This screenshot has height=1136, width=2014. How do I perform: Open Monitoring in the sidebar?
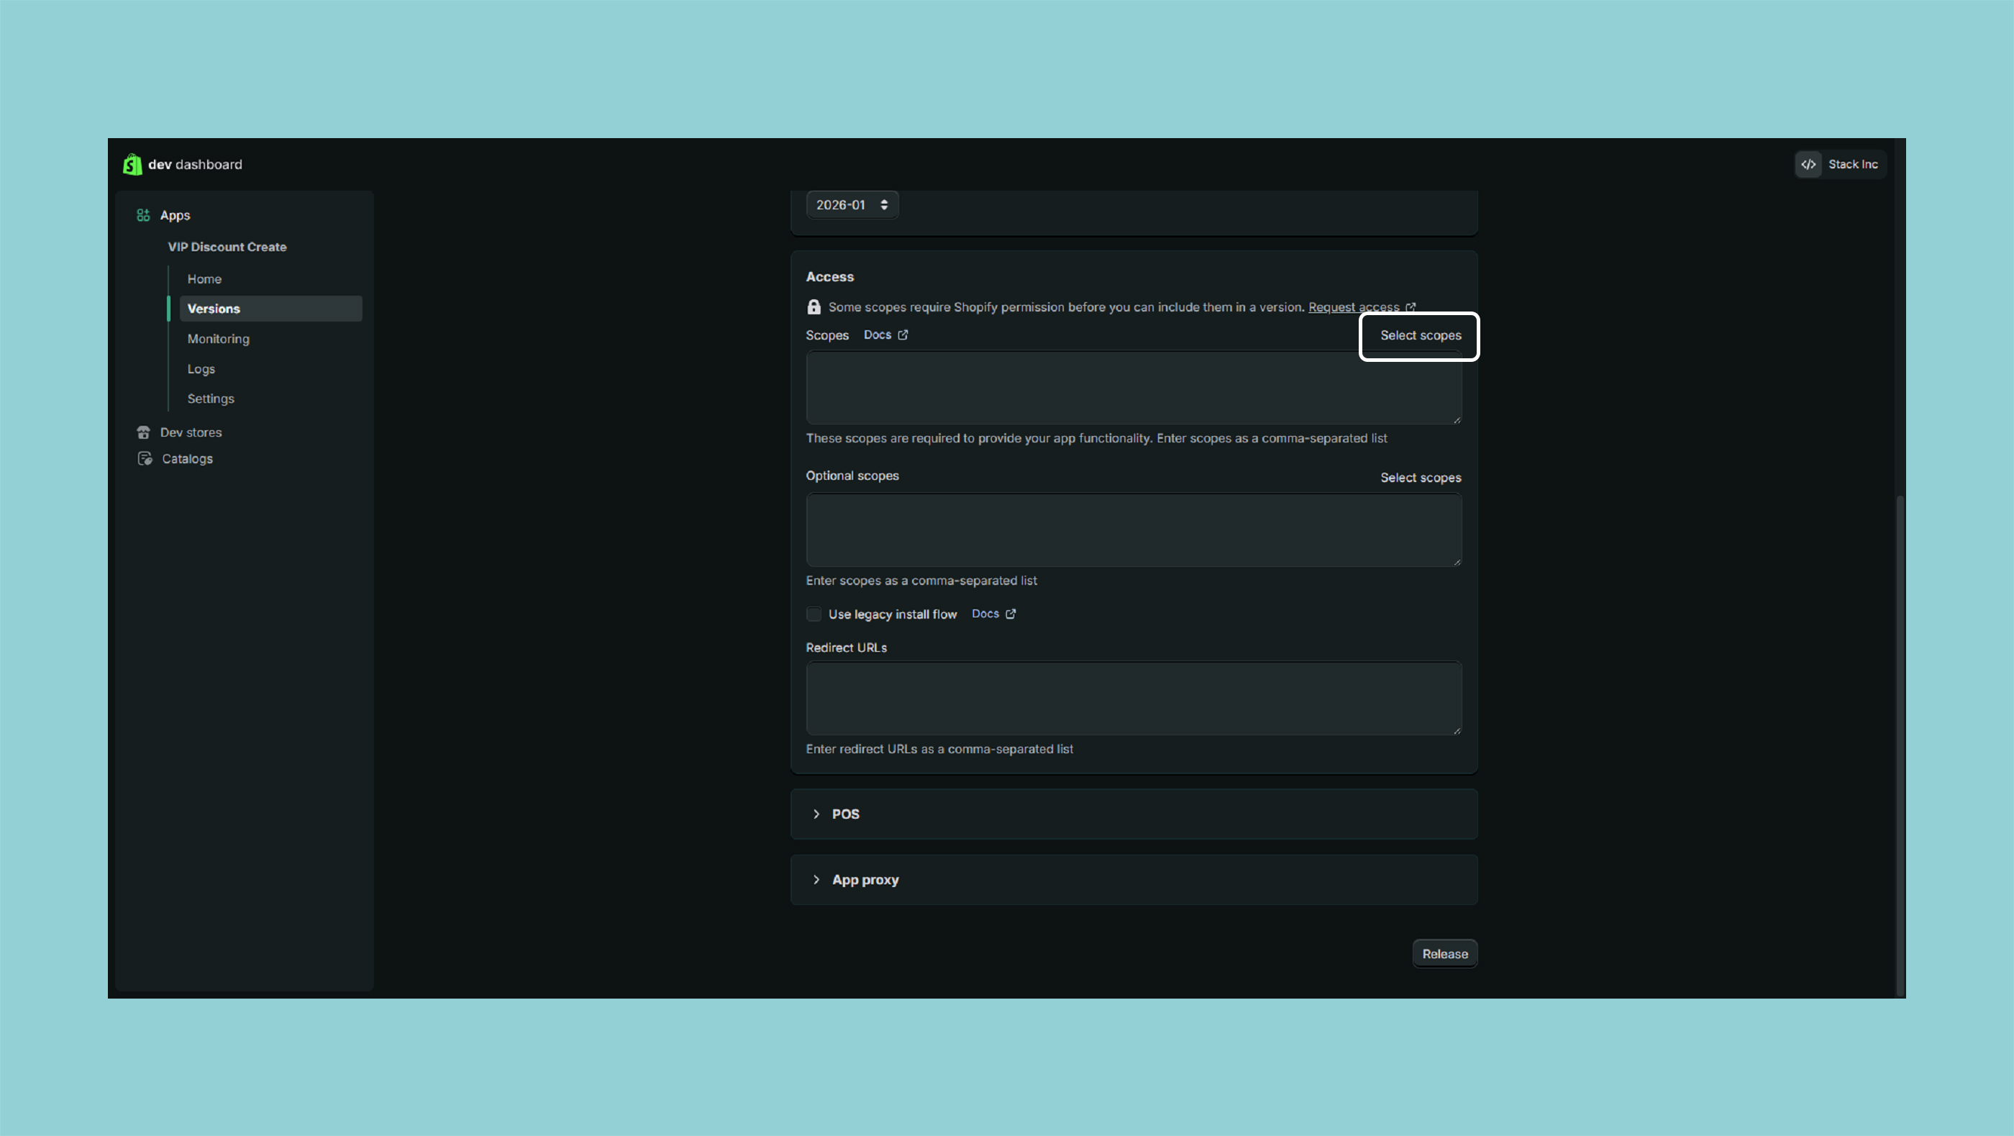tap(218, 339)
